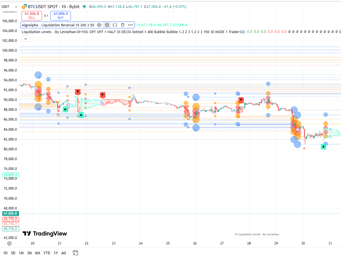This screenshot has height=256, width=341.
Task: Click date label 26 on time axis
Action: pos(195,243)
